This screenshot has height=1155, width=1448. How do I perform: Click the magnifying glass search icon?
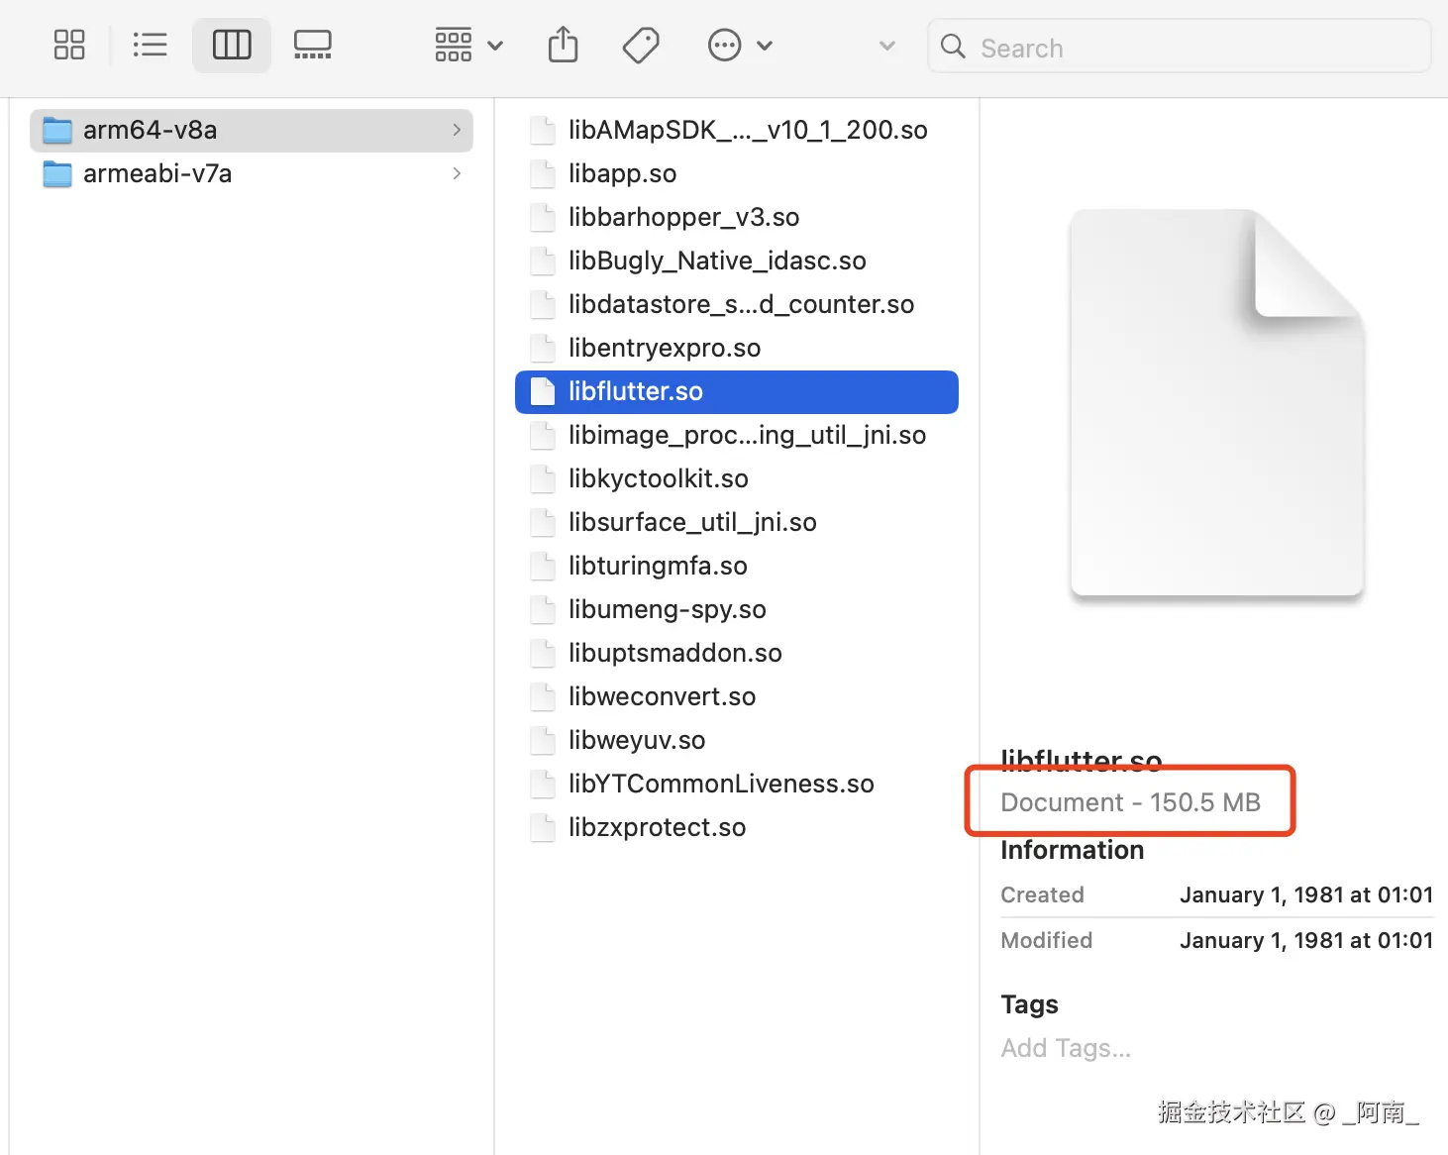coord(953,47)
